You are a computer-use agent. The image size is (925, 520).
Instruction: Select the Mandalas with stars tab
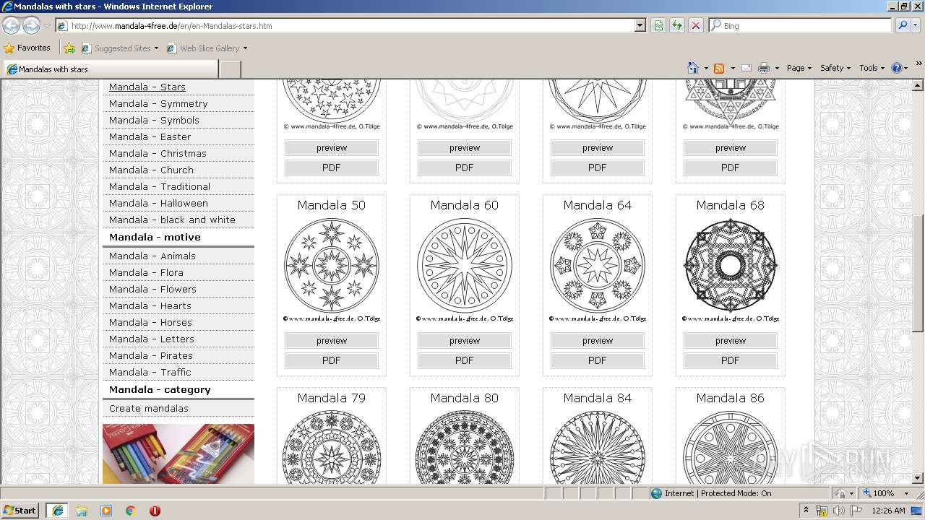(x=110, y=69)
